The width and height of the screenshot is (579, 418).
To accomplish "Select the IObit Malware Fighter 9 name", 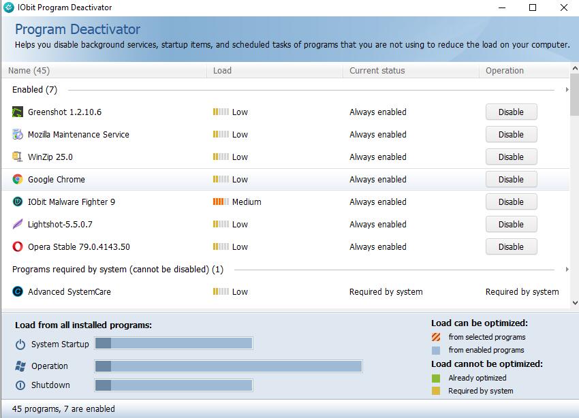I will (x=72, y=202).
